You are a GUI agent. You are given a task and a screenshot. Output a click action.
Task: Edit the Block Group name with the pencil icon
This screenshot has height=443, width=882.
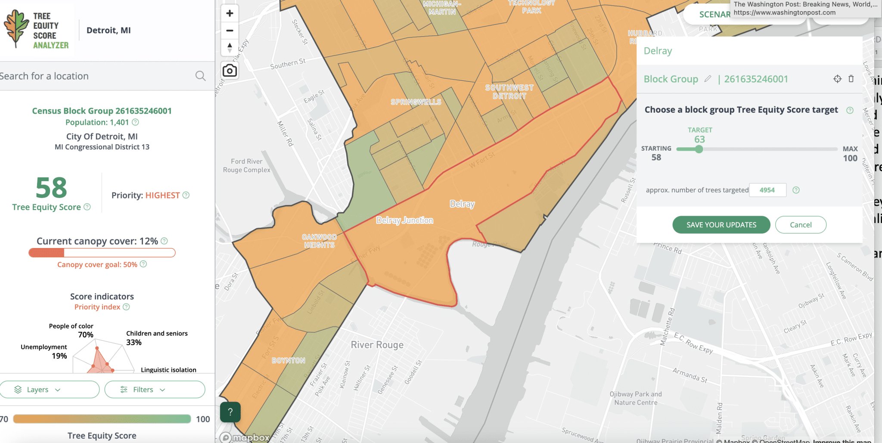[708, 79]
